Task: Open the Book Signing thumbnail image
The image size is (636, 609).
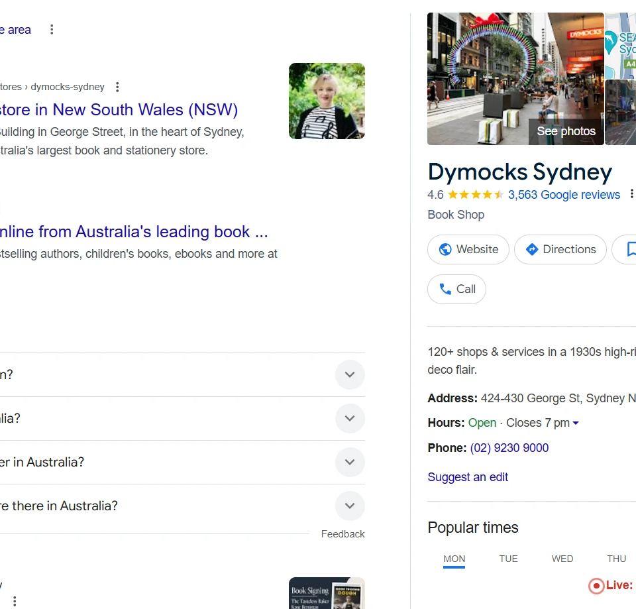Action: click(327, 593)
